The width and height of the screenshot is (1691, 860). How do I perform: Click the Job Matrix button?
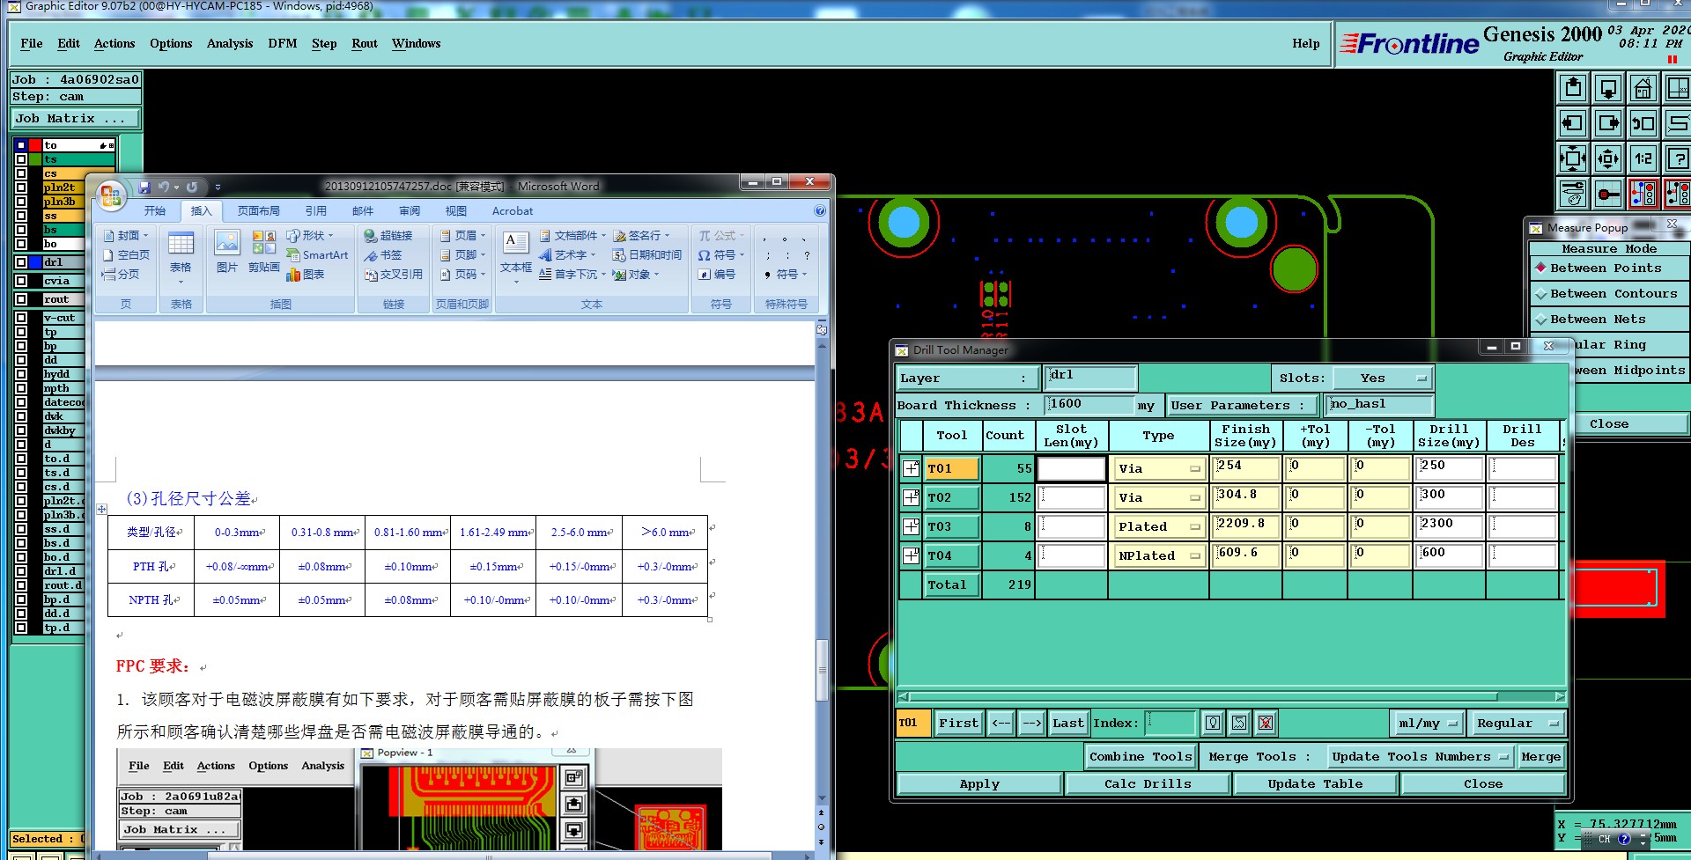click(75, 119)
